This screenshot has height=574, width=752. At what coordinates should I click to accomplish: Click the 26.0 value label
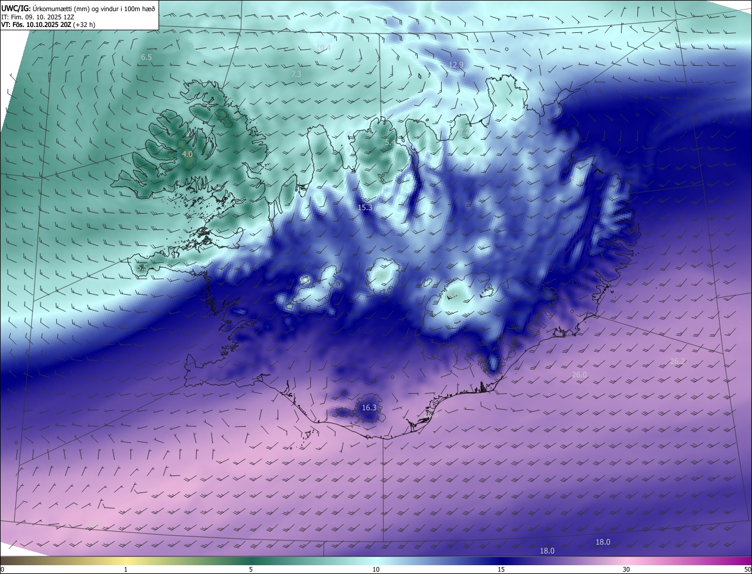click(x=579, y=374)
